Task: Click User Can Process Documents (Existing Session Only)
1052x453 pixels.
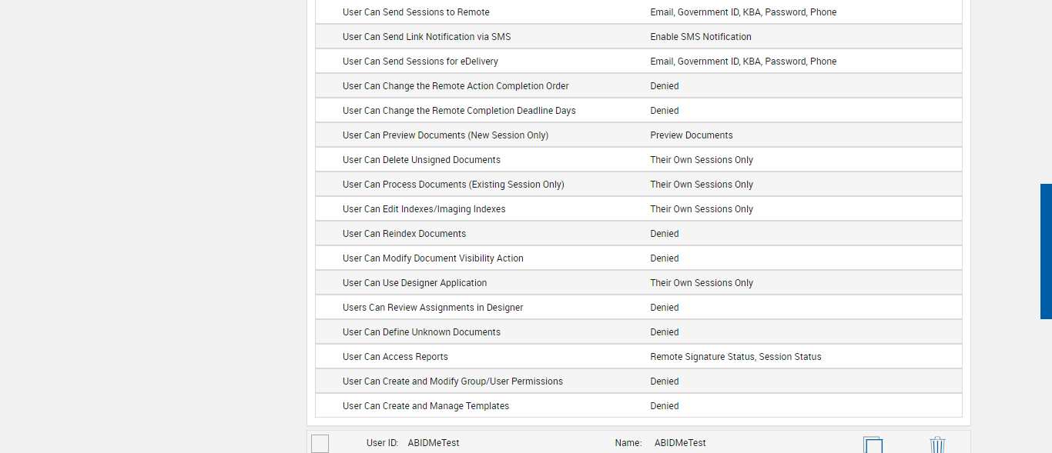Action: pos(453,185)
